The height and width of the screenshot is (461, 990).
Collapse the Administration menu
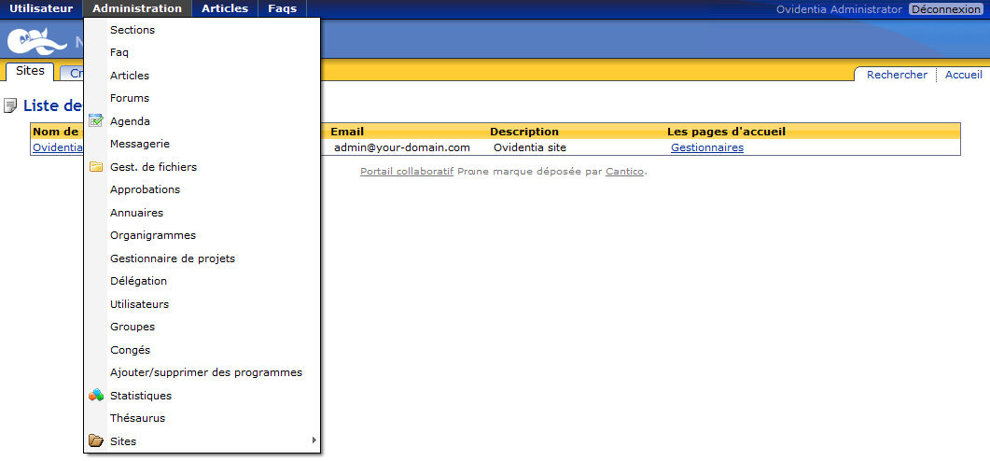[137, 8]
